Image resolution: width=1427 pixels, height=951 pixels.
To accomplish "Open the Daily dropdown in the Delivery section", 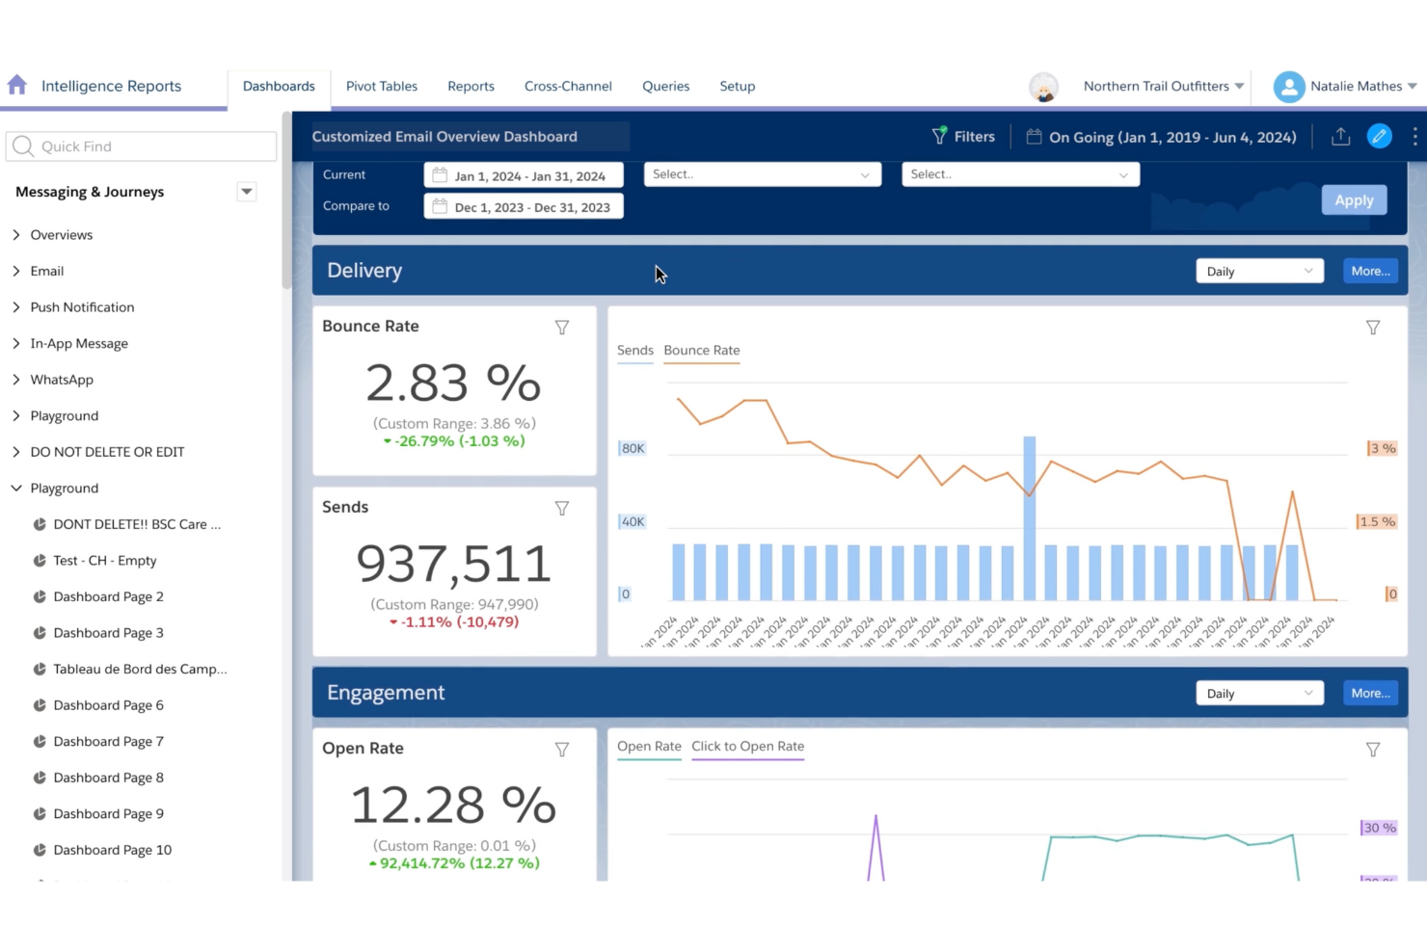I will coord(1259,271).
